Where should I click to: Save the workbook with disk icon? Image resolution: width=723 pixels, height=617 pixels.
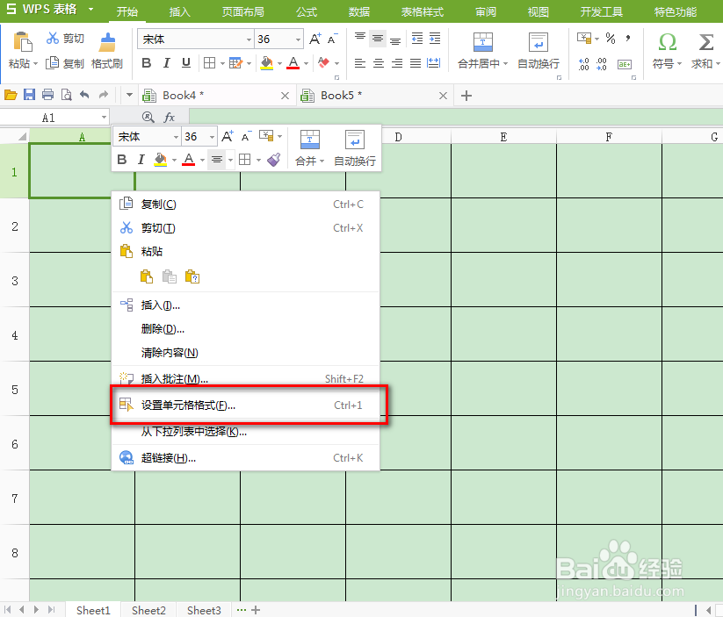(x=29, y=95)
